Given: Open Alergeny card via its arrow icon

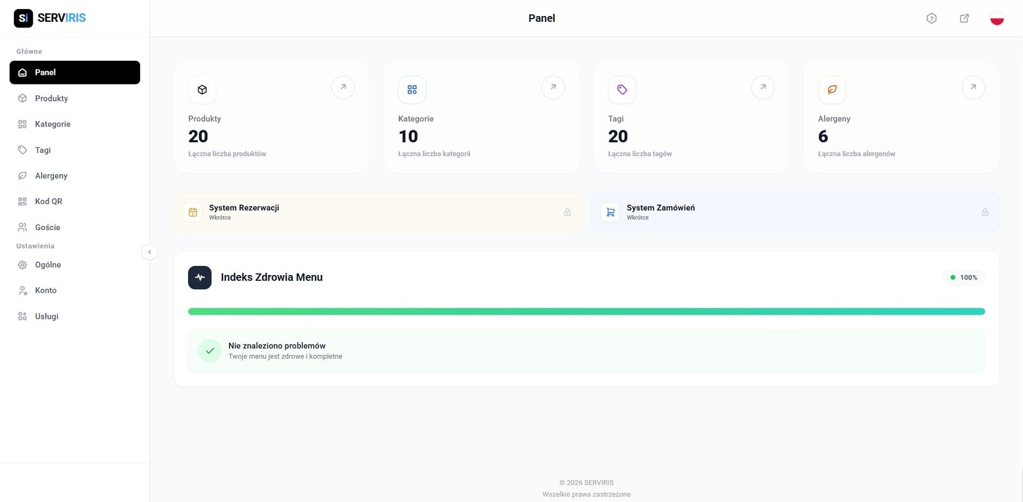Looking at the screenshot, I should [972, 88].
